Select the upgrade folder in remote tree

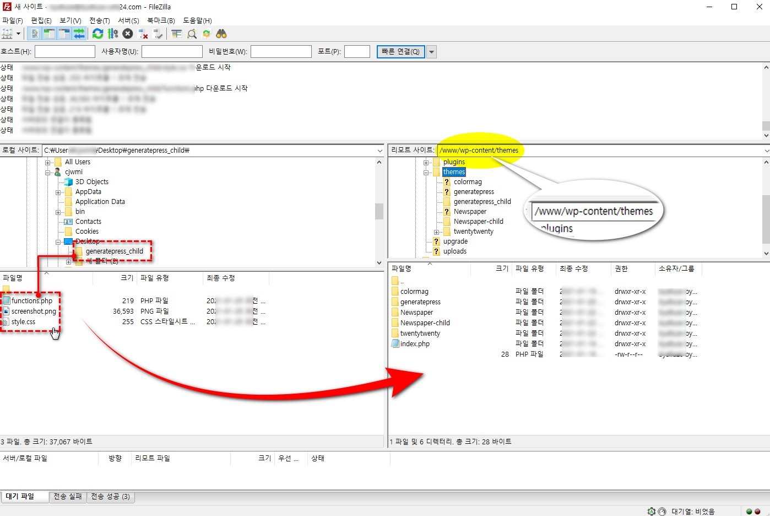point(456,241)
